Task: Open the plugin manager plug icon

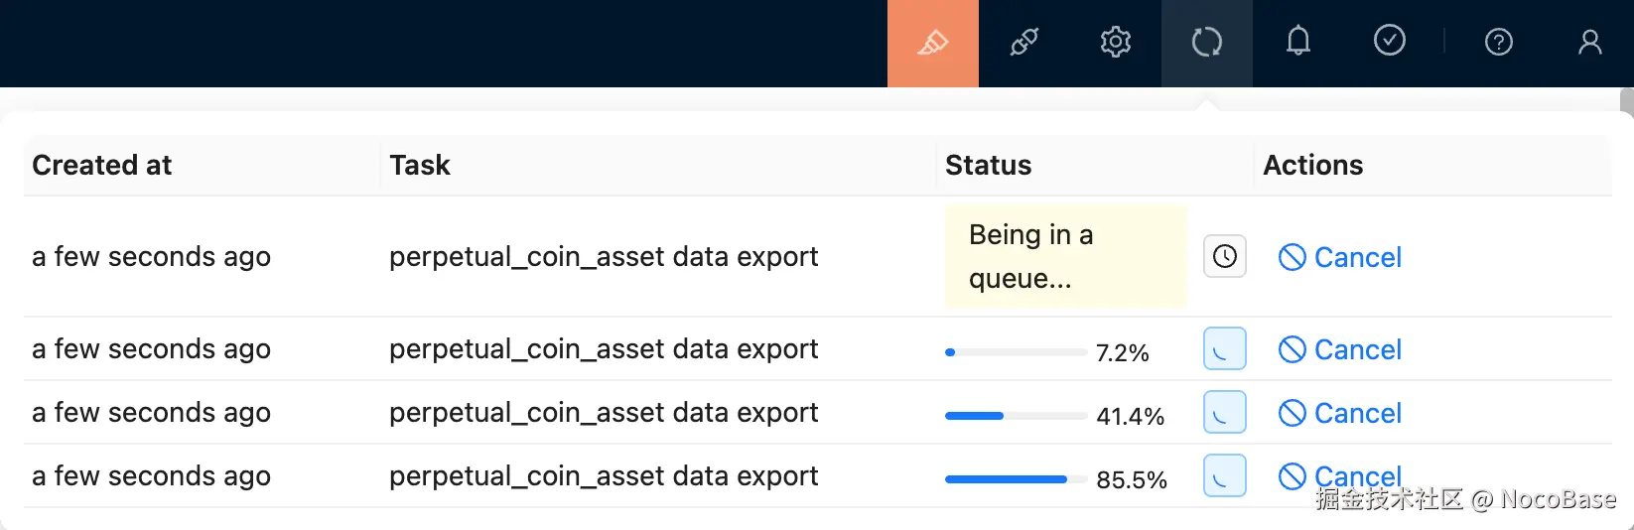Action: [1024, 43]
